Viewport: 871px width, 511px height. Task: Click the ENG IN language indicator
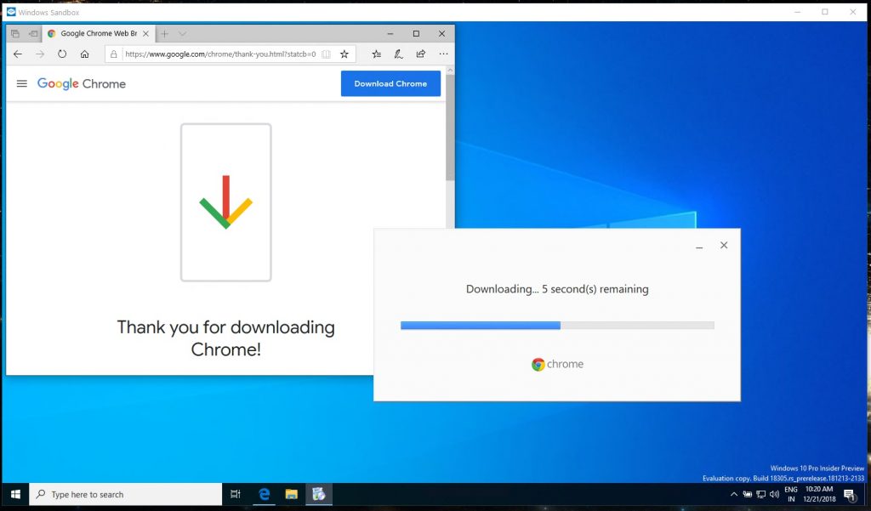[x=791, y=494]
